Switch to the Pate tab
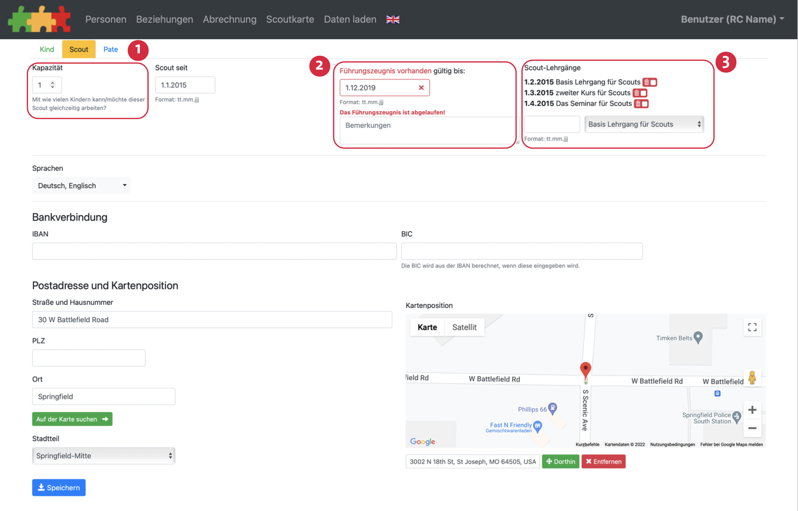The height and width of the screenshot is (511, 798). click(x=111, y=49)
